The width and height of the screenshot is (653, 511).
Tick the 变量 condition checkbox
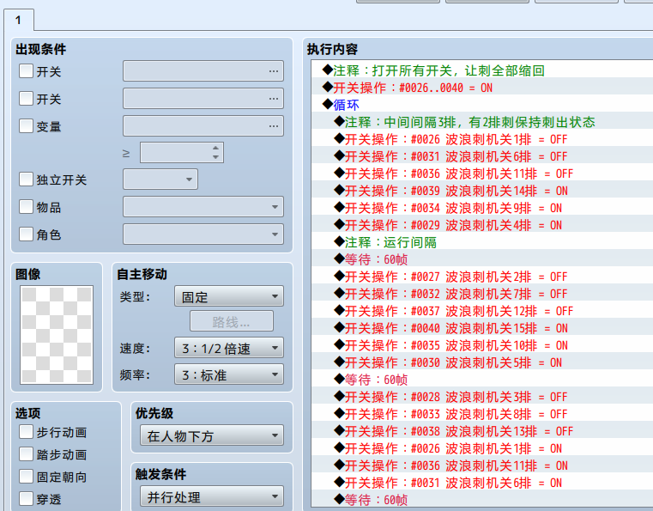26,126
